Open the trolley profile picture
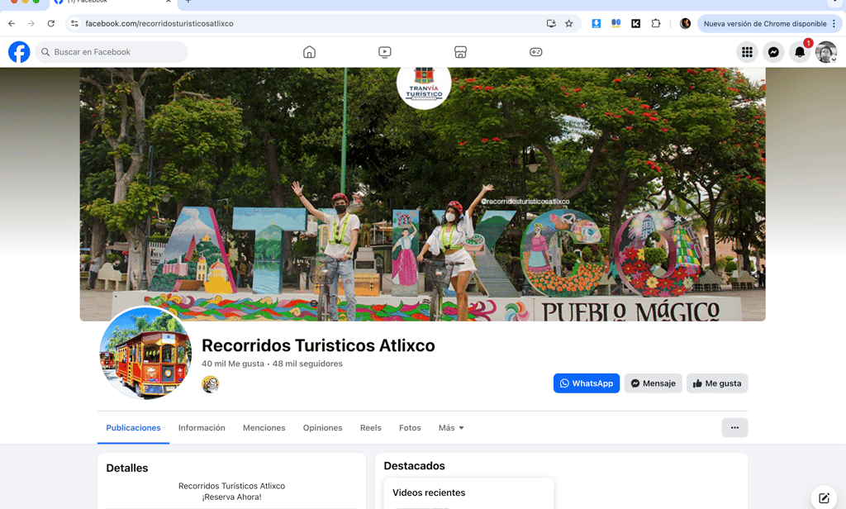Viewport: 846px width, 509px height. click(145, 354)
